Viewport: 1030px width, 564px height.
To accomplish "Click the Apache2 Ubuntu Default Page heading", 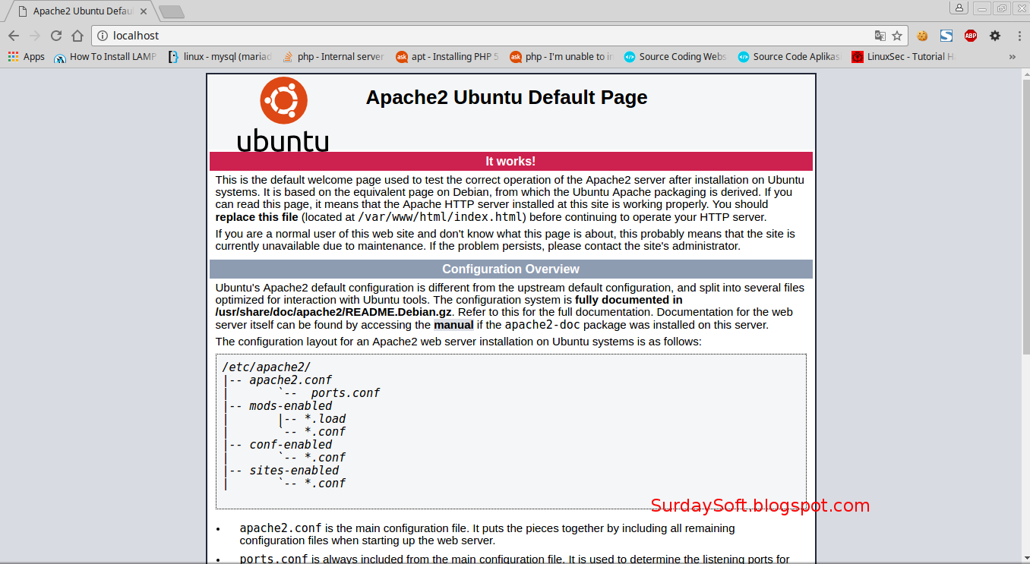I will point(507,97).
